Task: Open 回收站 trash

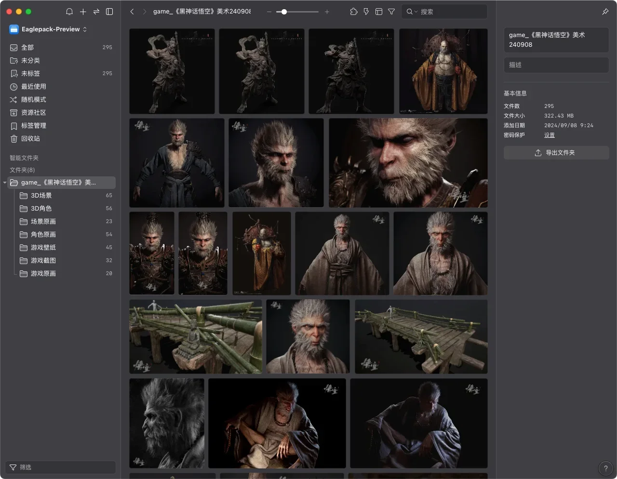Action: (61, 138)
